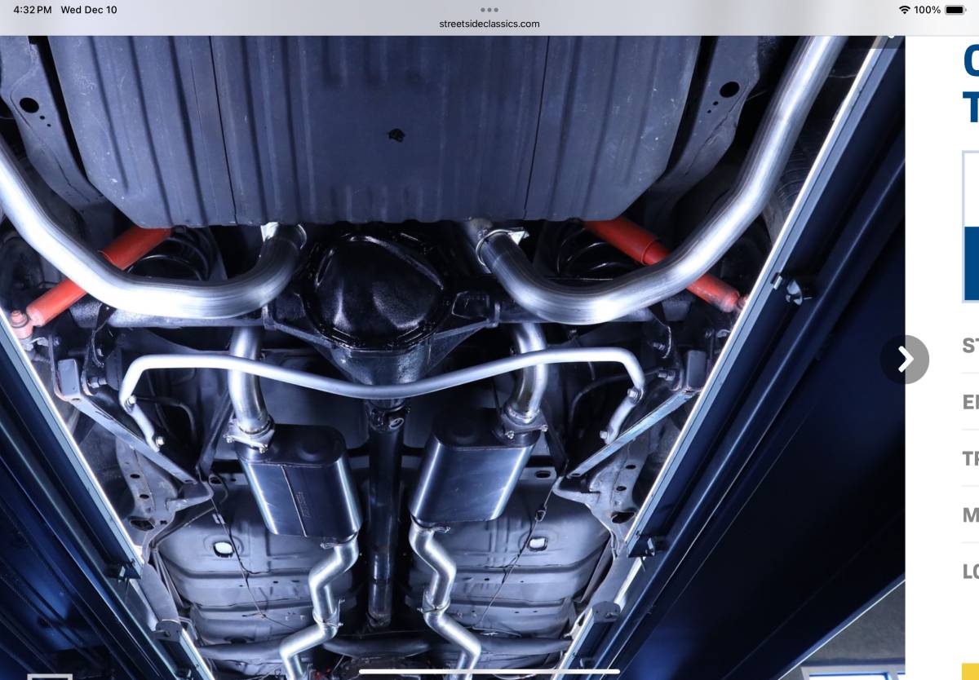The width and height of the screenshot is (979, 680).
Task: Tap the Wed Dec 10 date
Action: click(x=89, y=10)
